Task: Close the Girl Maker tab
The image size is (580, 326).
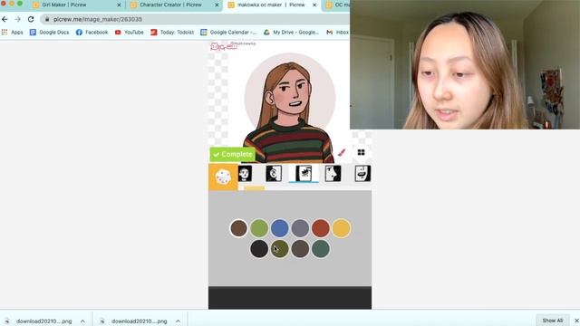Action: click(119, 5)
